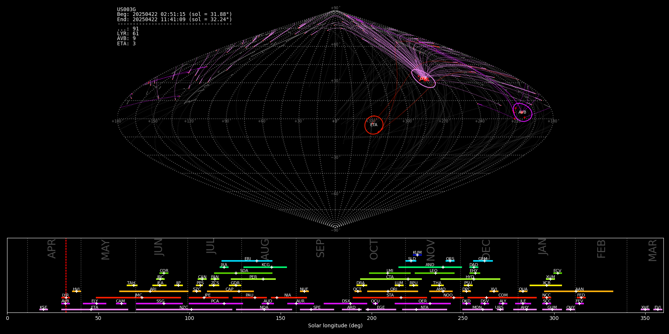Select the MAR month label
This screenshot has height=334, width=669.
[653, 250]
